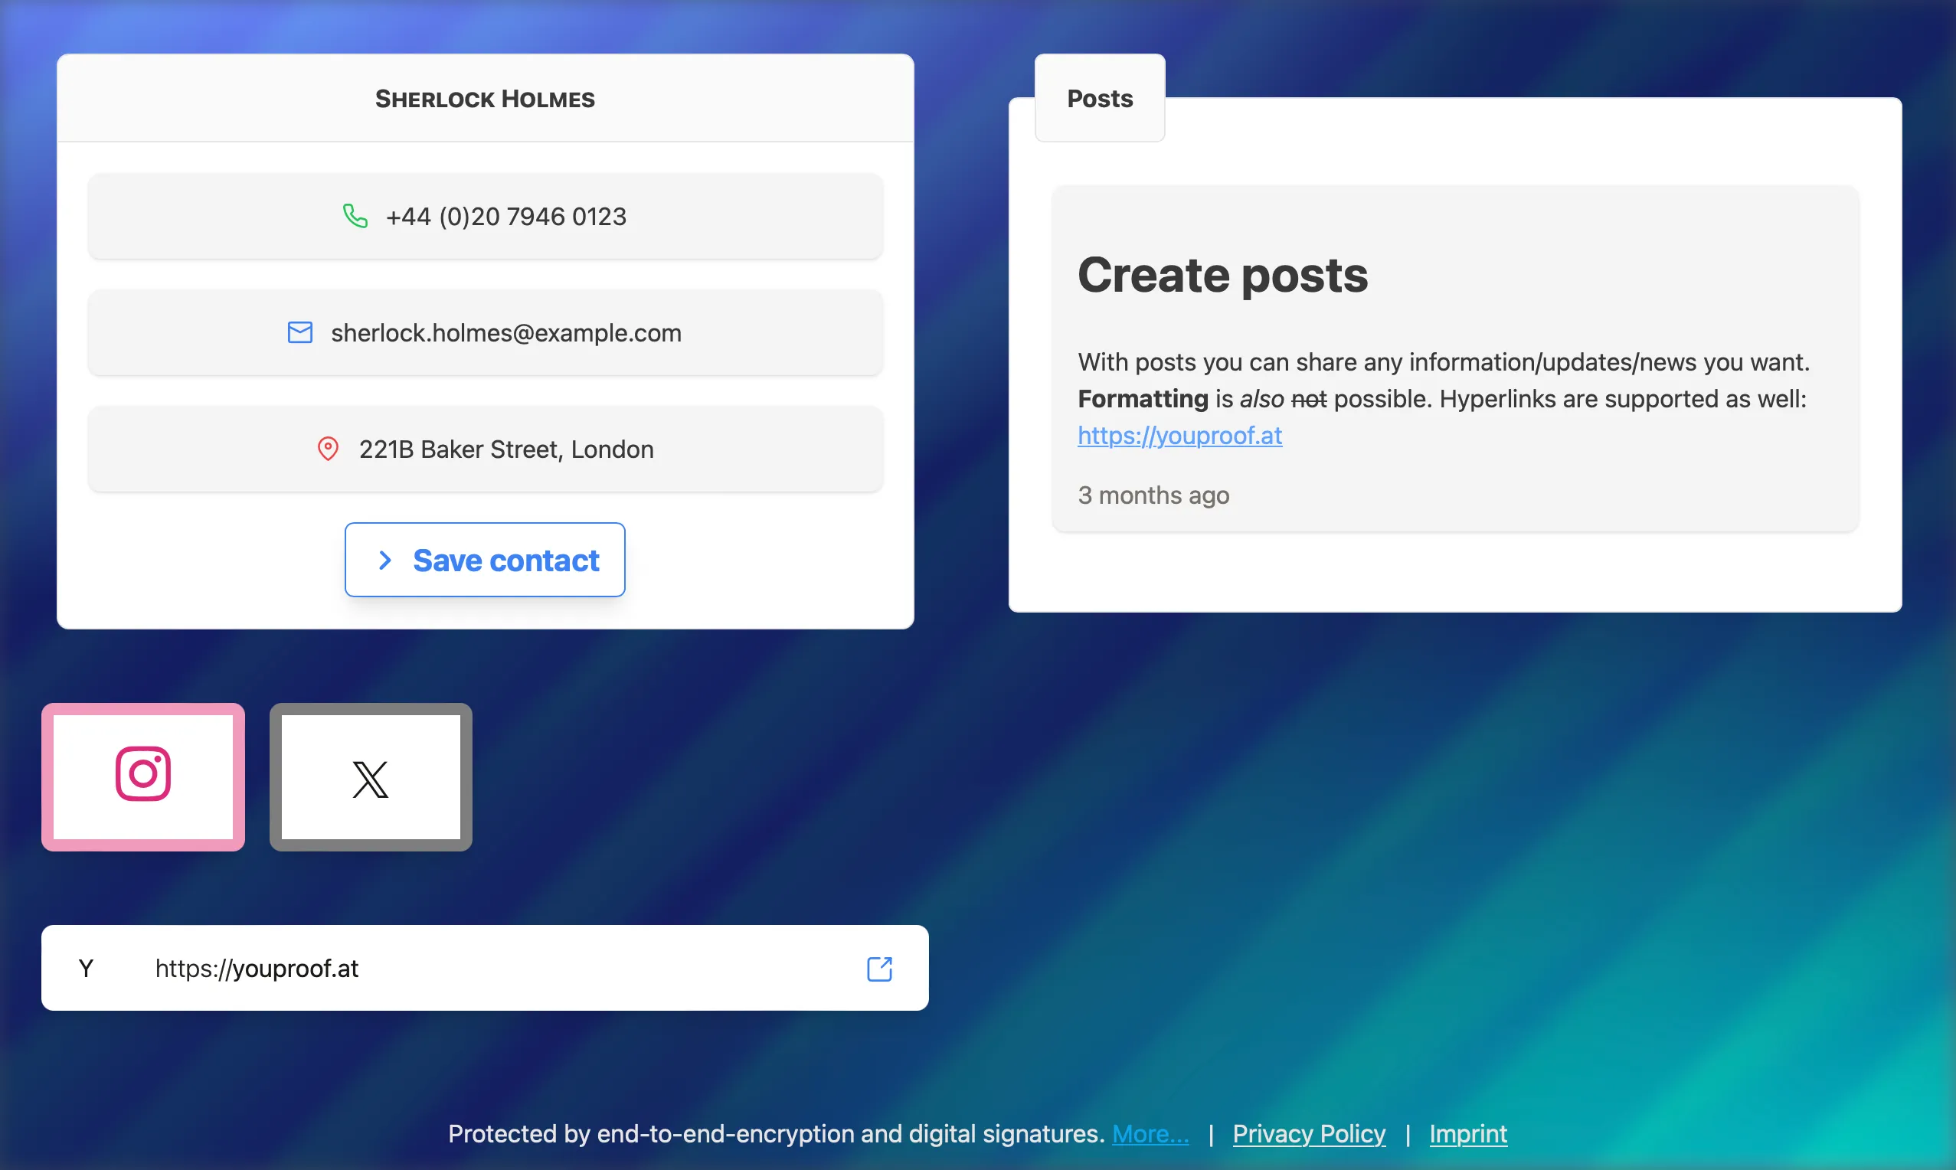The height and width of the screenshot is (1170, 1956).
Task: Open the Imprint footer link
Action: pyautogui.click(x=1467, y=1134)
